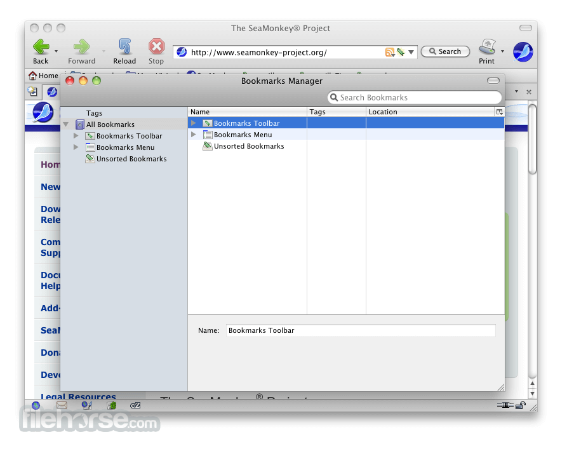Viewport: 574px width, 451px height.
Task: Click the Print icon
Action: 487,47
